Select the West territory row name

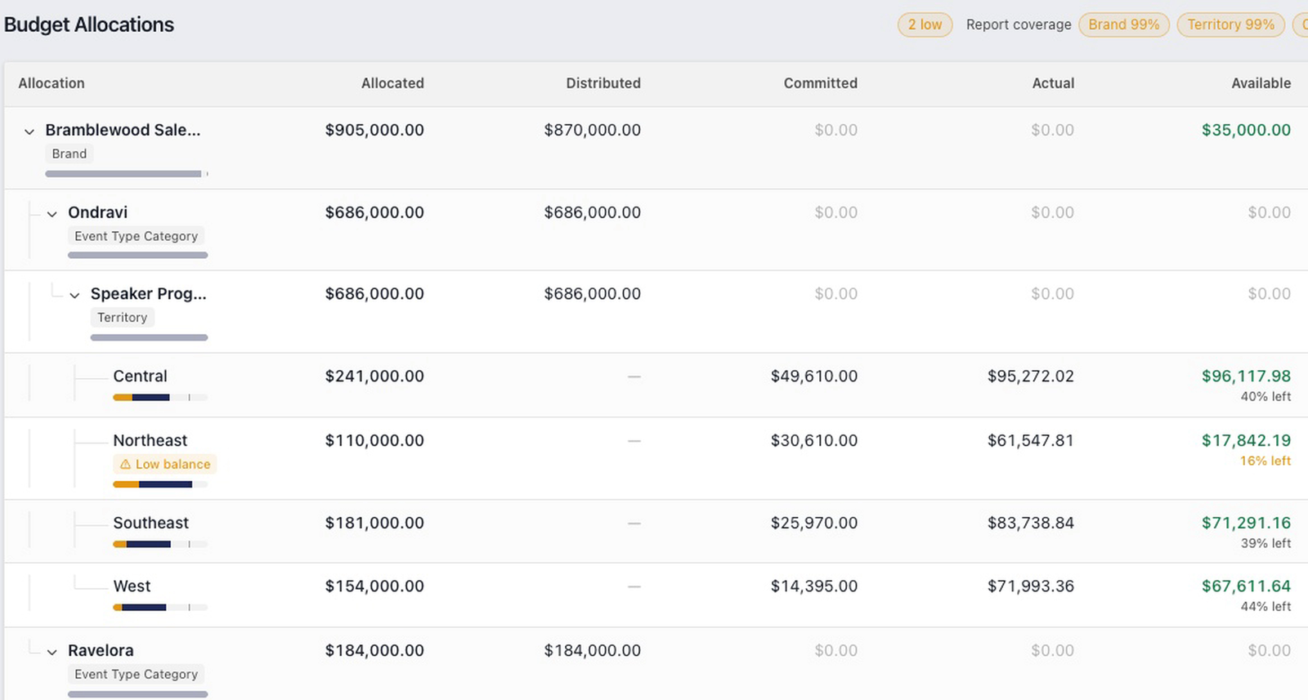pos(132,586)
